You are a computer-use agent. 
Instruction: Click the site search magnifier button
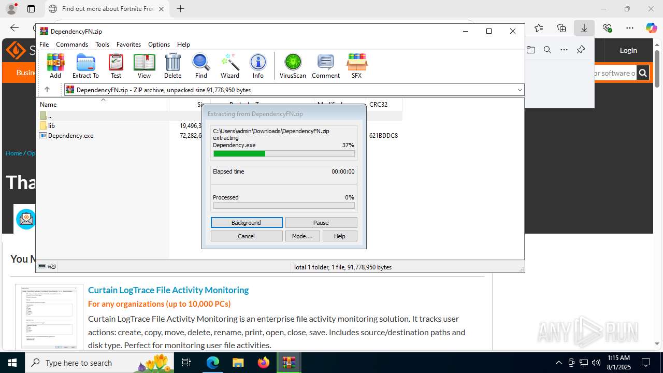click(x=643, y=73)
